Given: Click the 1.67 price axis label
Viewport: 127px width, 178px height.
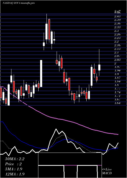Looking at the screenshot, I should pyautogui.click(x=117, y=100).
